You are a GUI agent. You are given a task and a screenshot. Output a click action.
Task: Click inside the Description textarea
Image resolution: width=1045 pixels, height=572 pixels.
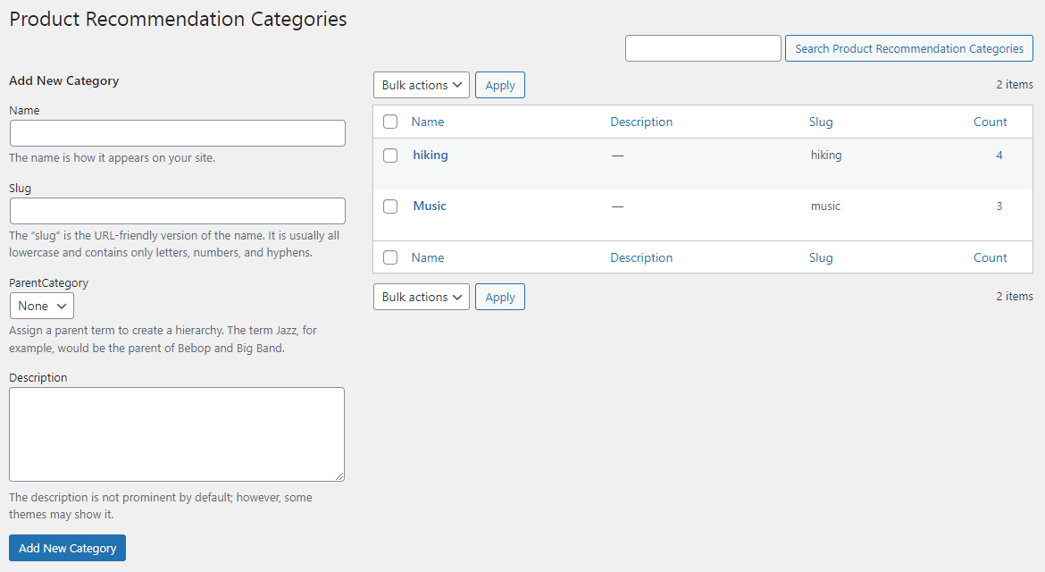coord(177,434)
